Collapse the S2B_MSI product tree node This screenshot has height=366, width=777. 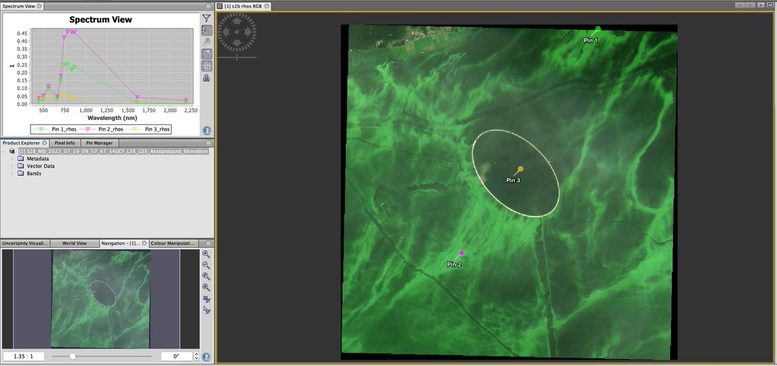[4, 150]
